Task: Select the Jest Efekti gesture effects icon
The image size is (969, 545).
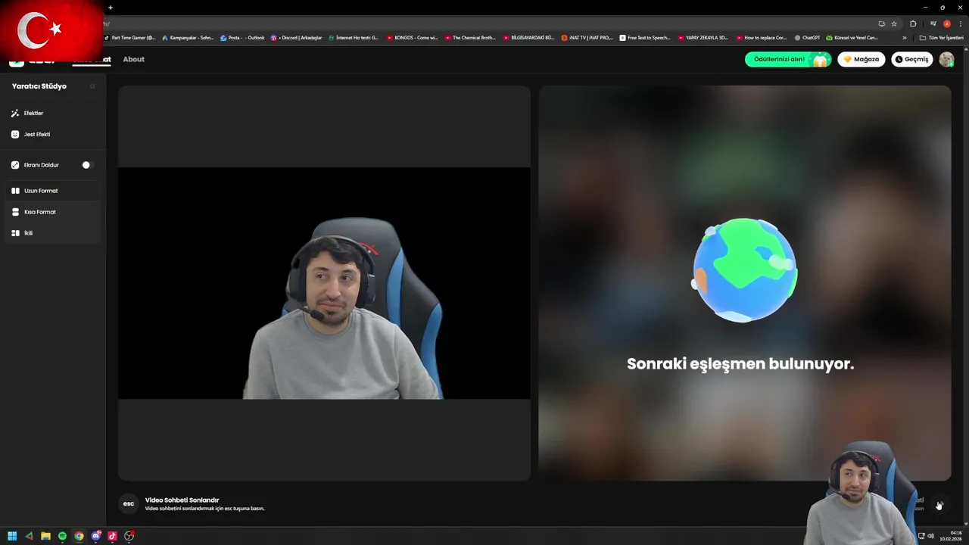Action: tap(15, 134)
